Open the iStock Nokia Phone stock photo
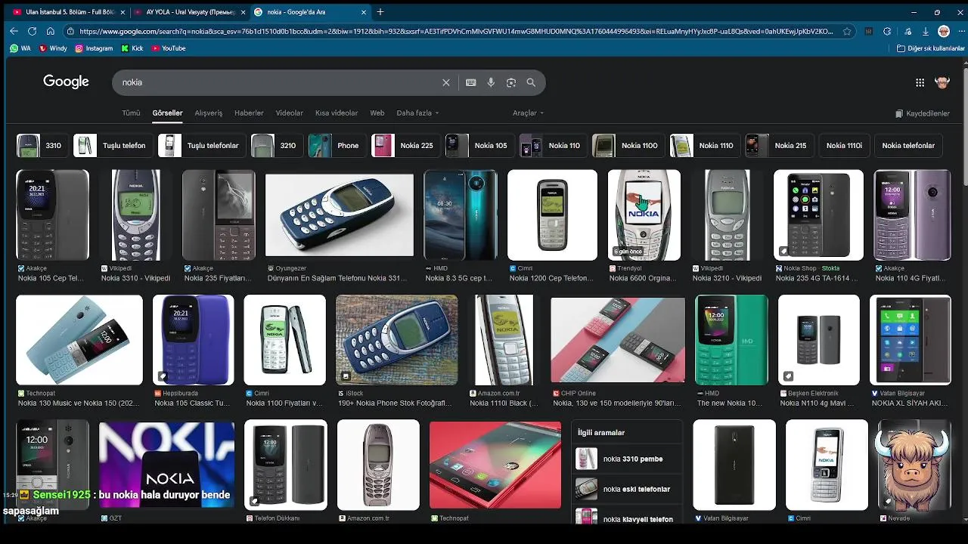968x544 pixels. 396,340
